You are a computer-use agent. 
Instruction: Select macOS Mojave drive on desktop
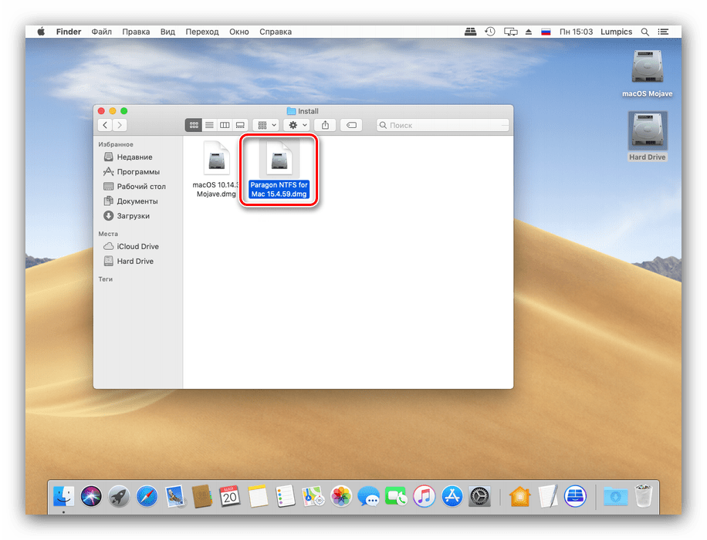[x=647, y=74]
